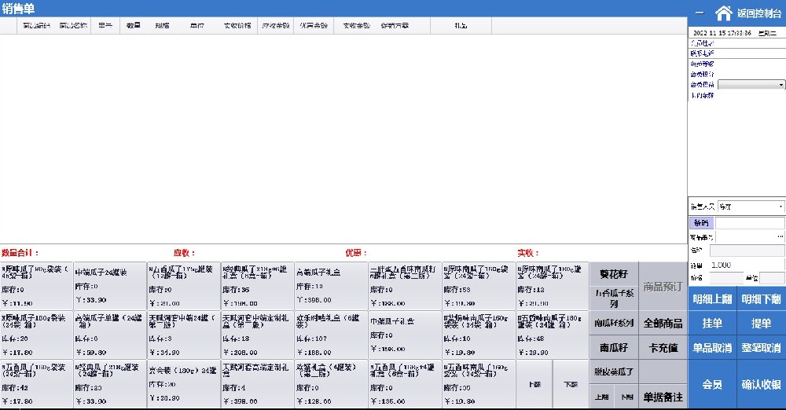
Task: Open the 销售人员 salesperson dropdown
Action: (751, 207)
